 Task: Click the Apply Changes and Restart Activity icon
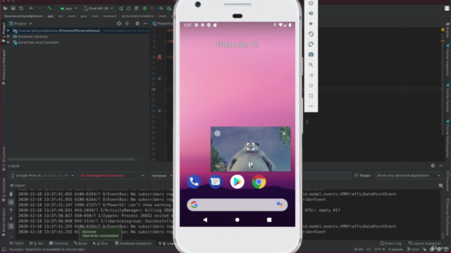pos(128,8)
